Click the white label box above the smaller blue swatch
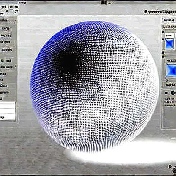176x176 pixels. pyautogui.click(x=170, y=36)
